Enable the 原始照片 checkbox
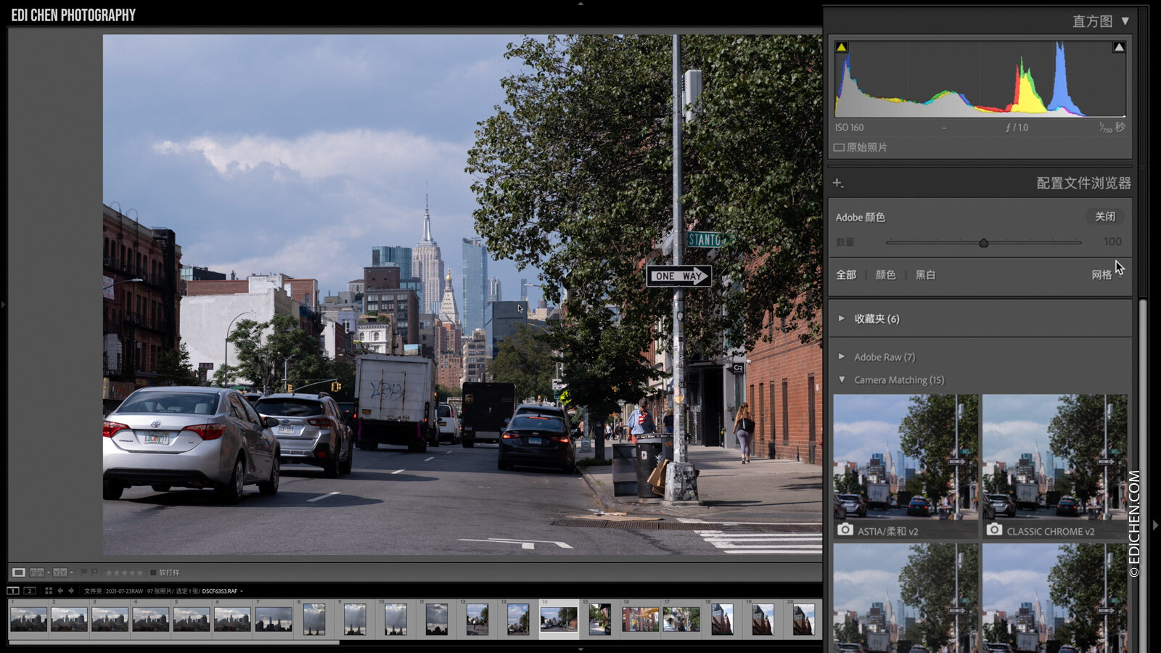 click(839, 147)
